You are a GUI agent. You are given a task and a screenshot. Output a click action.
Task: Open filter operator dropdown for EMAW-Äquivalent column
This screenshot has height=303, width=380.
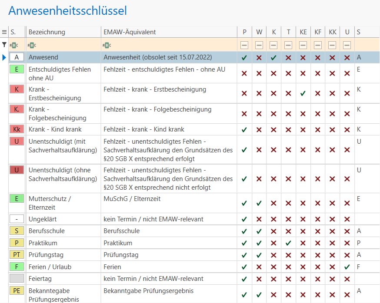pyautogui.click(x=107, y=45)
